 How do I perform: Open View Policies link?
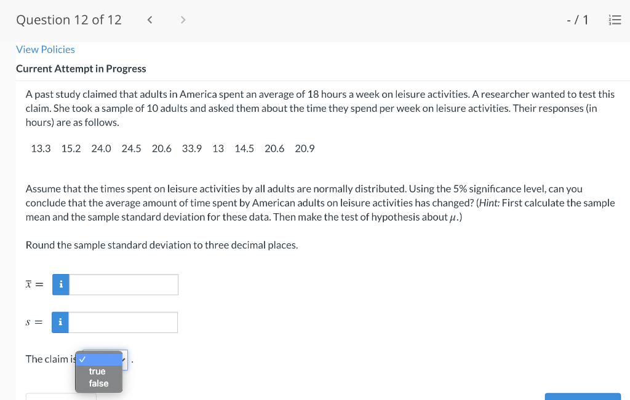[x=46, y=49]
